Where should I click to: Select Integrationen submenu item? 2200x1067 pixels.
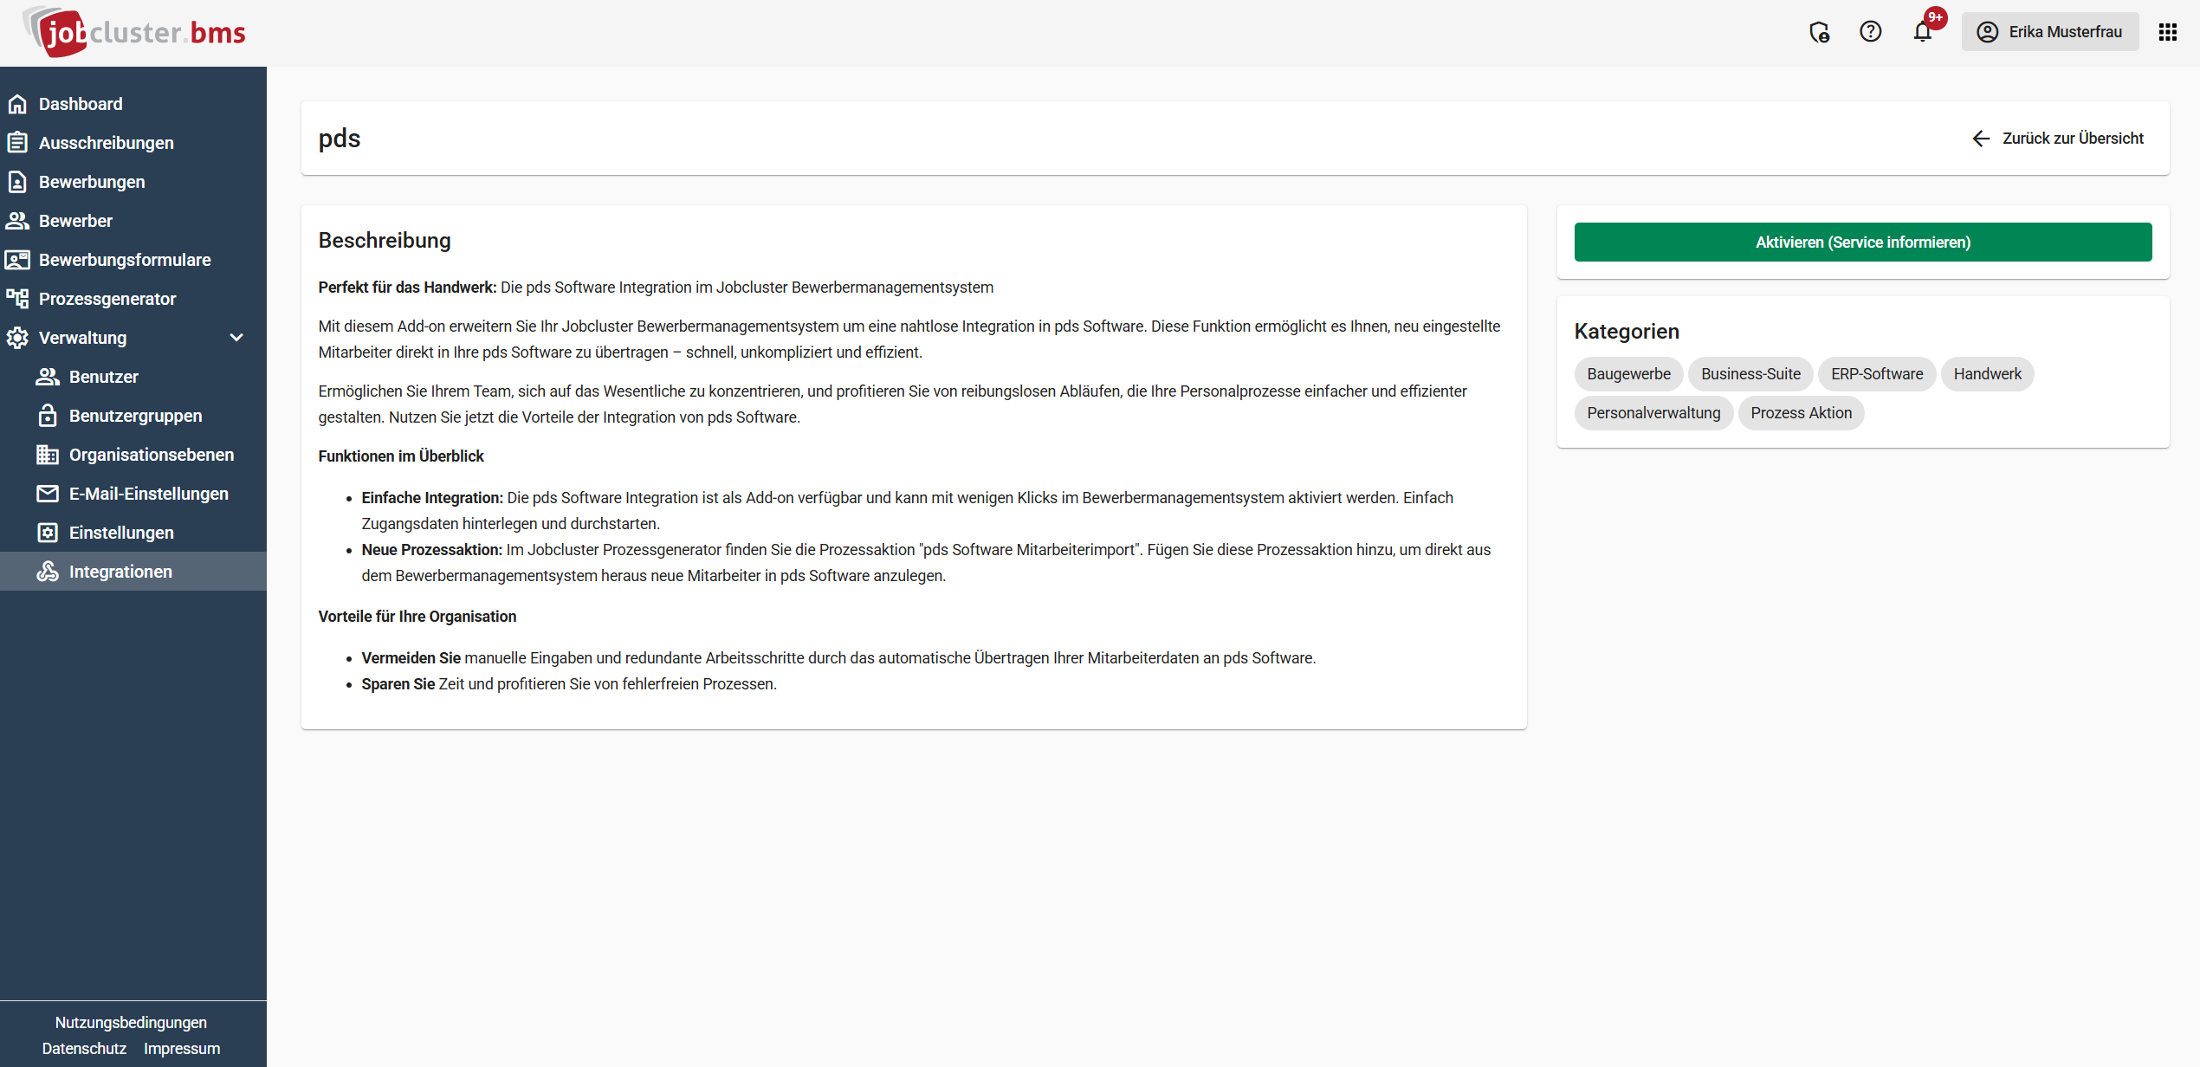[133, 572]
